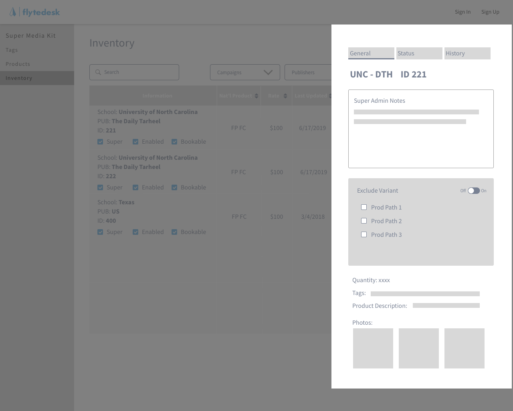513x411 pixels.
Task: Click the Tags placeholder bar
Action: tap(425, 294)
